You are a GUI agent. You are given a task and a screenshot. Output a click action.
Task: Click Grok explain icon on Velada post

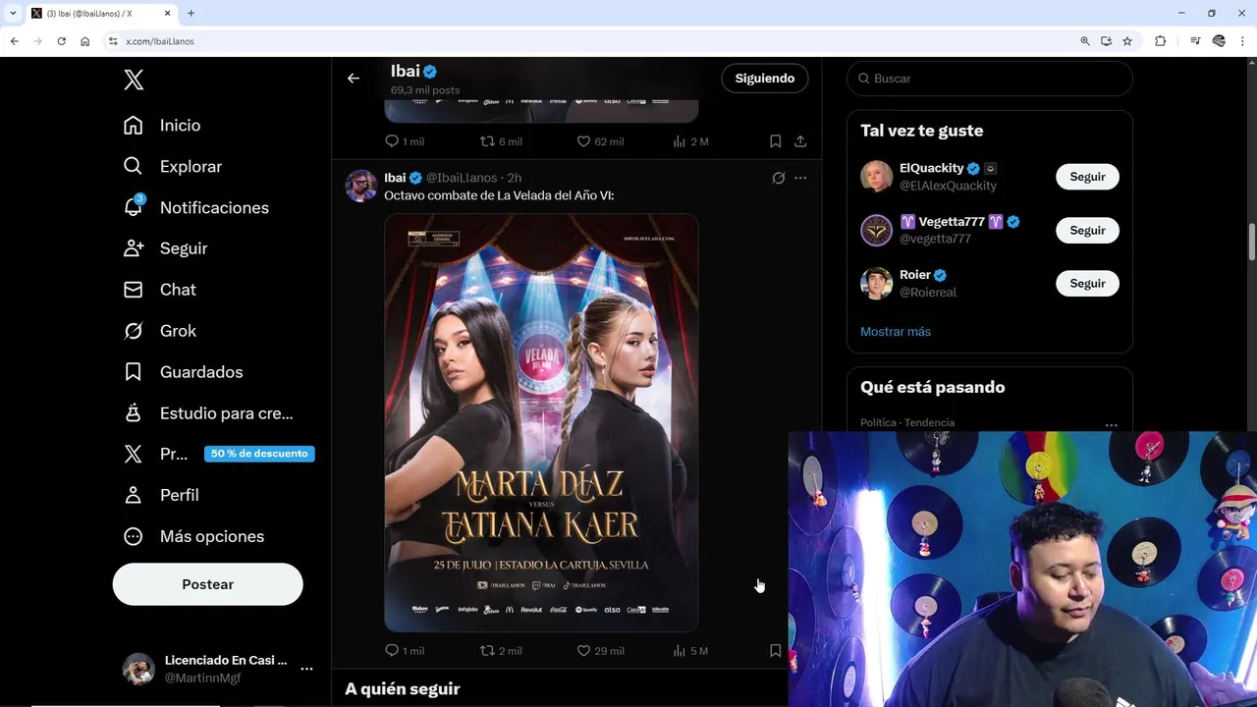(x=779, y=178)
